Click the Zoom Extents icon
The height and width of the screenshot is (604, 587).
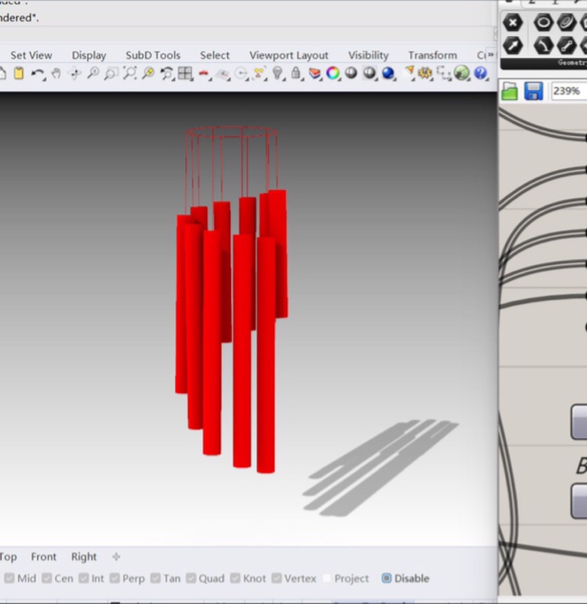[130, 73]
